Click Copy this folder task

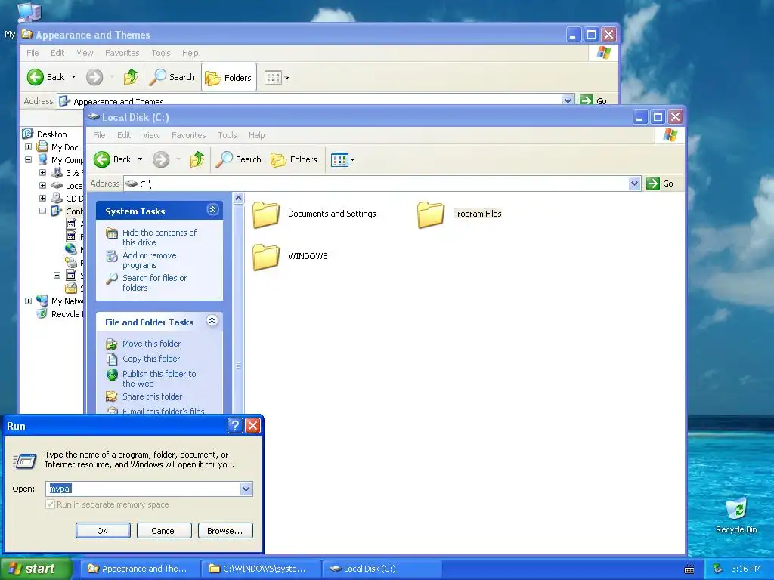coord(150,359)
